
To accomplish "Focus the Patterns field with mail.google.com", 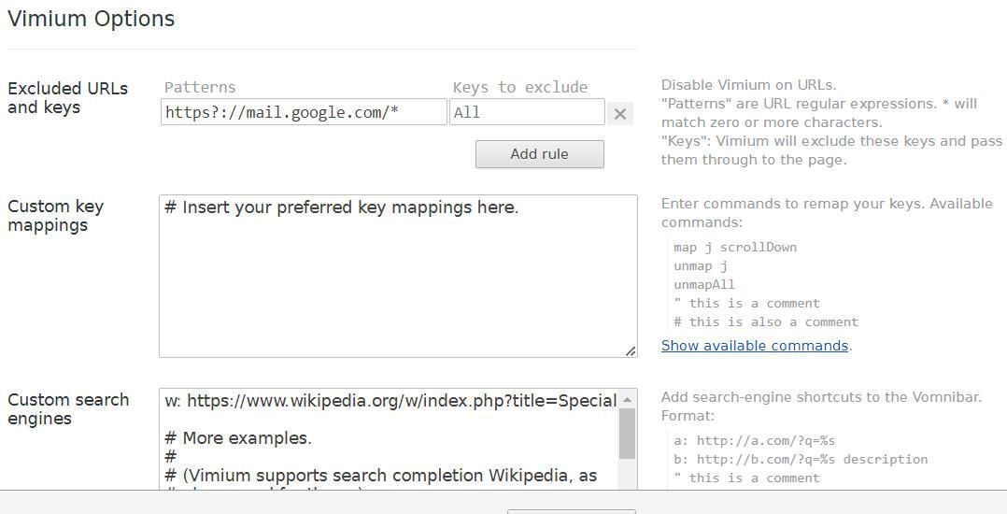I will (303, 112).
